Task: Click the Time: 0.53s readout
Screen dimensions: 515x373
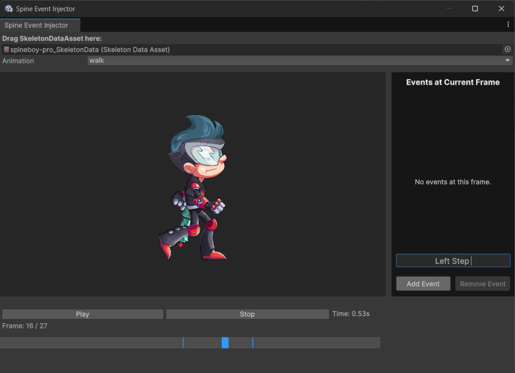Action: 351,314
